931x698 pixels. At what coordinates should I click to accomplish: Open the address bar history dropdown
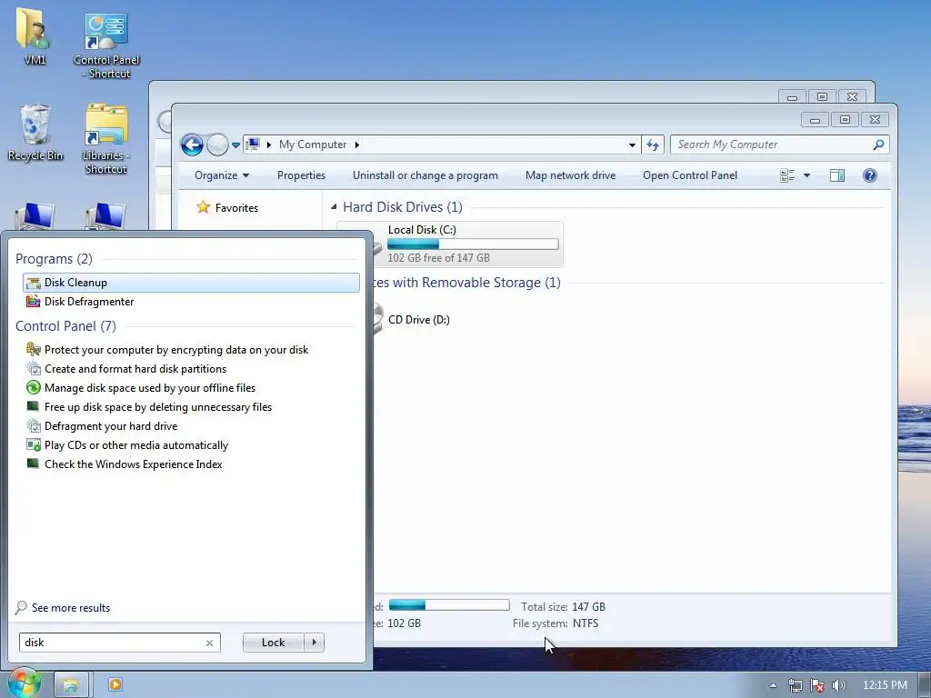point(632,145)
